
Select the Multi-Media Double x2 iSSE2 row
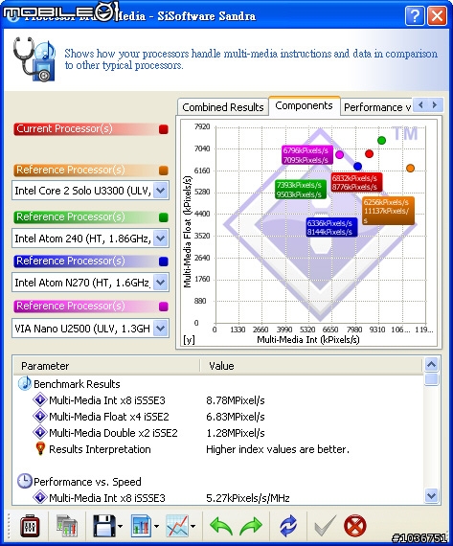pos(218,432)
